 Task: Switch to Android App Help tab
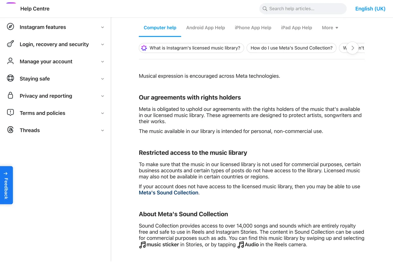(206, 28)
